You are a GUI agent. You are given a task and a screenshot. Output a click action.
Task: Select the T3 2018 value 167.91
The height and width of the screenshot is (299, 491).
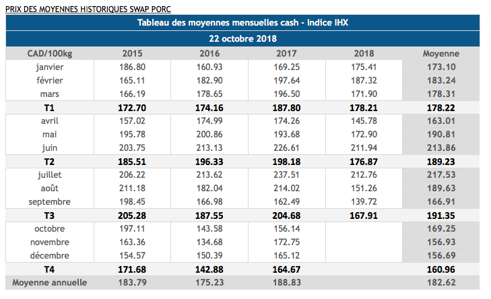364,215
